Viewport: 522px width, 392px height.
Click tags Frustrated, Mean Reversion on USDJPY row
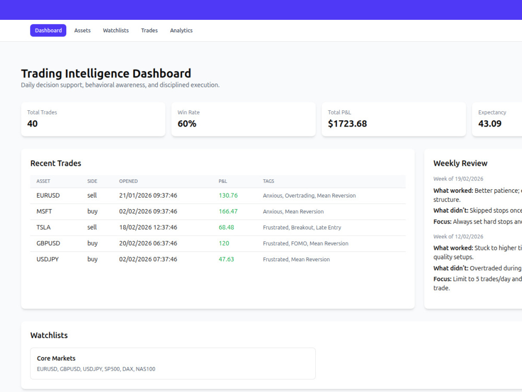pos(296,260)
